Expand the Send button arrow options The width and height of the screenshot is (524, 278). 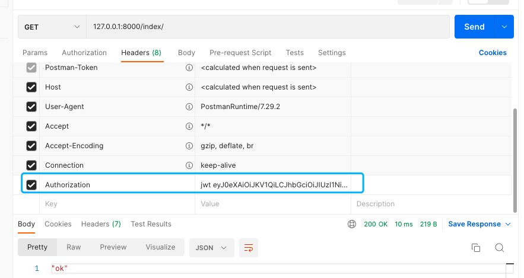point(505,27)
